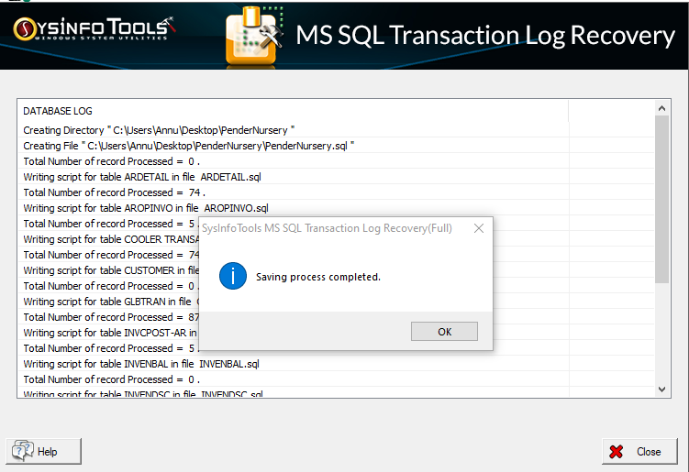Select the INVENBAL.sql script log entry
The image size is (689, 472).
point(141,364)
